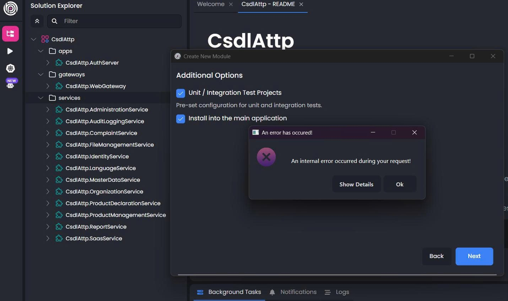Screen dimensions: 508x301
Task: Open the NEW AI robot sidebar icon
Action: coord(11,84)
